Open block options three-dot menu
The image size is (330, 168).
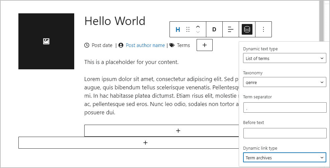click(263, 30)
